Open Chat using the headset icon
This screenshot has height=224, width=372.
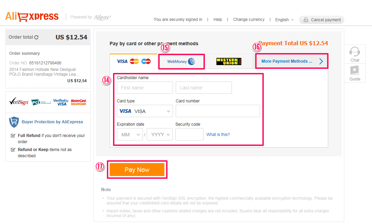pyautogui.click(x=355, y=51)
